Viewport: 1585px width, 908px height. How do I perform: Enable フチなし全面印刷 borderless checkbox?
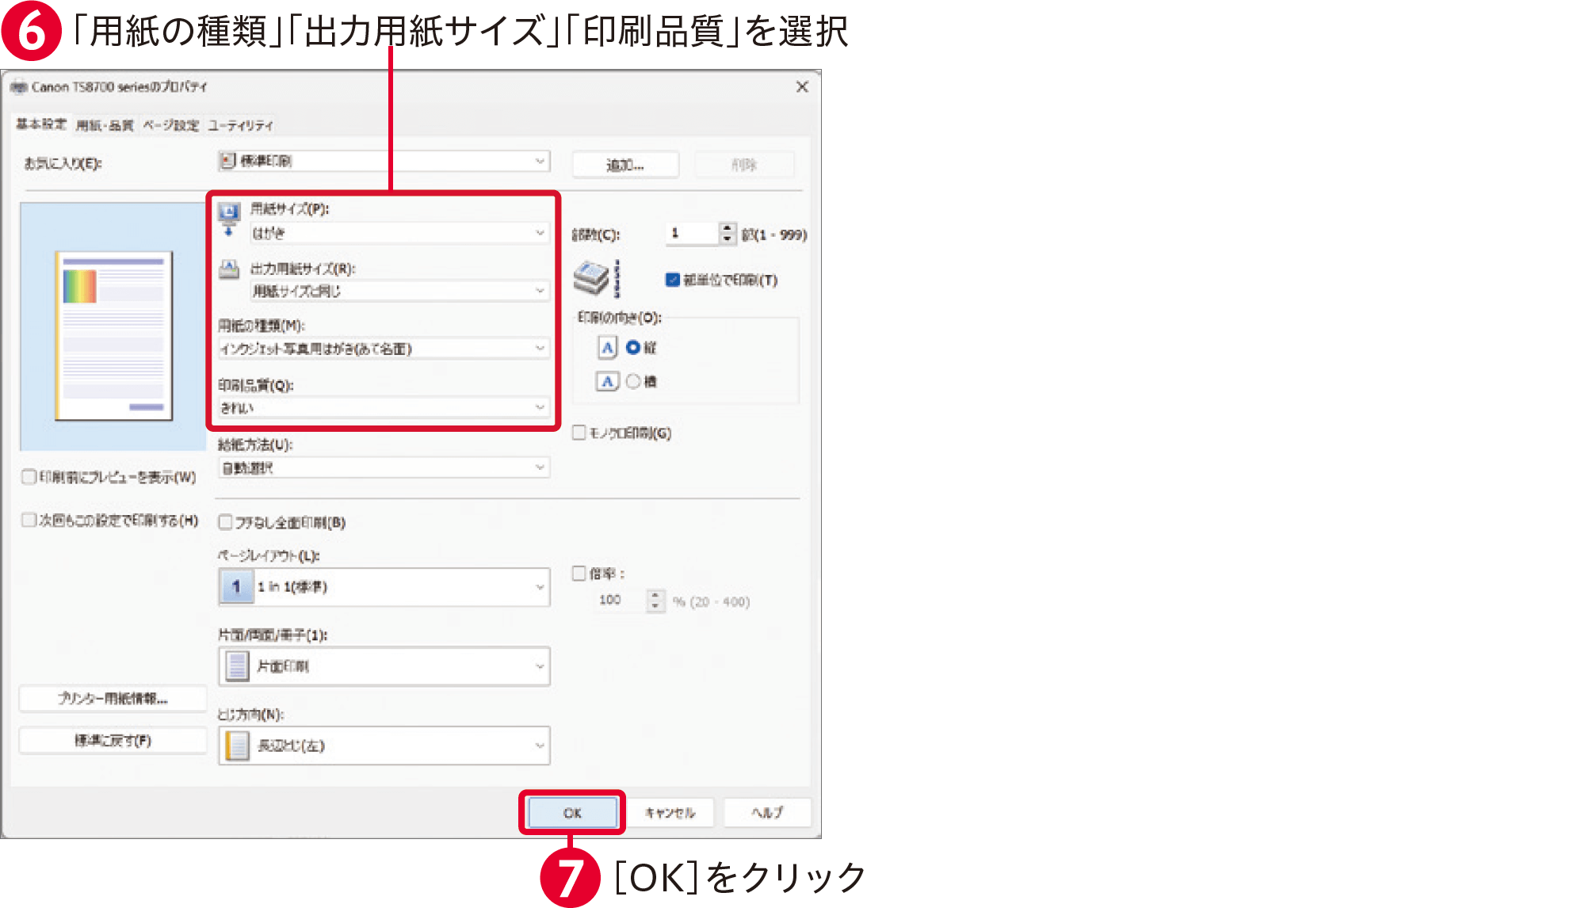click(225, 522)
